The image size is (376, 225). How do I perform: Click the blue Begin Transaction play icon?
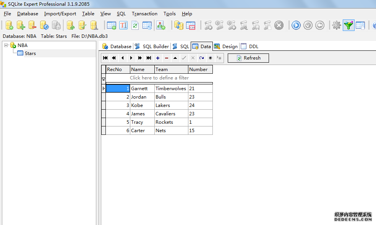pos(296,25)
